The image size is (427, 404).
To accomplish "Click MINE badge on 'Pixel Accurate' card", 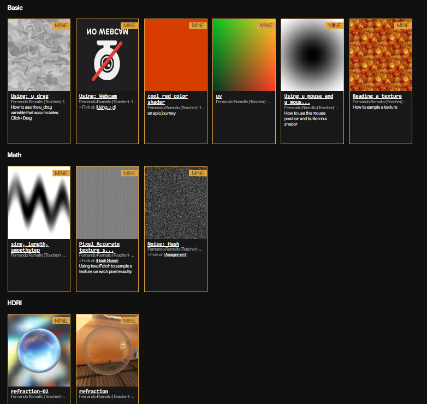I will click(129, 174).
